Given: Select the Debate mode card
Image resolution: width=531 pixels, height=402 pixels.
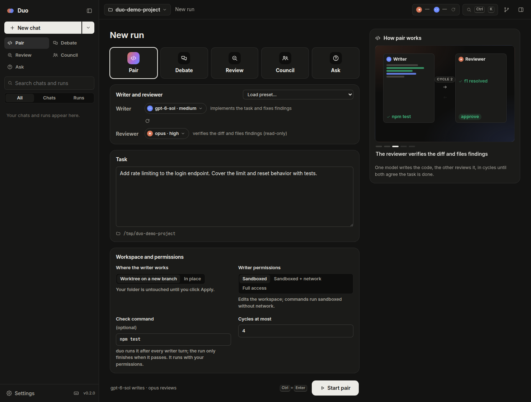Looking at the screenshot, I should click(184, 63).
